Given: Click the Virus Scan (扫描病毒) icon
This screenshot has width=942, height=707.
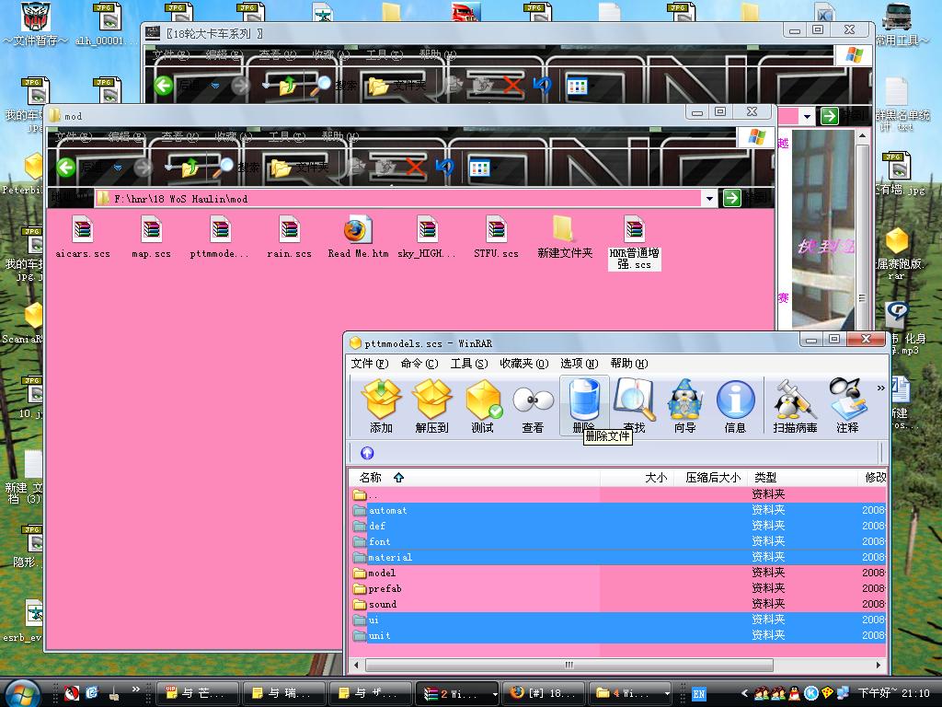Looking at the screenshot, I should click(795, 405).
